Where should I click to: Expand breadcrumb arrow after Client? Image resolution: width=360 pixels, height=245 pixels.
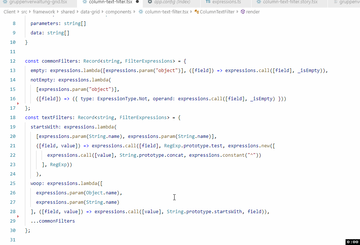point(18,12)
